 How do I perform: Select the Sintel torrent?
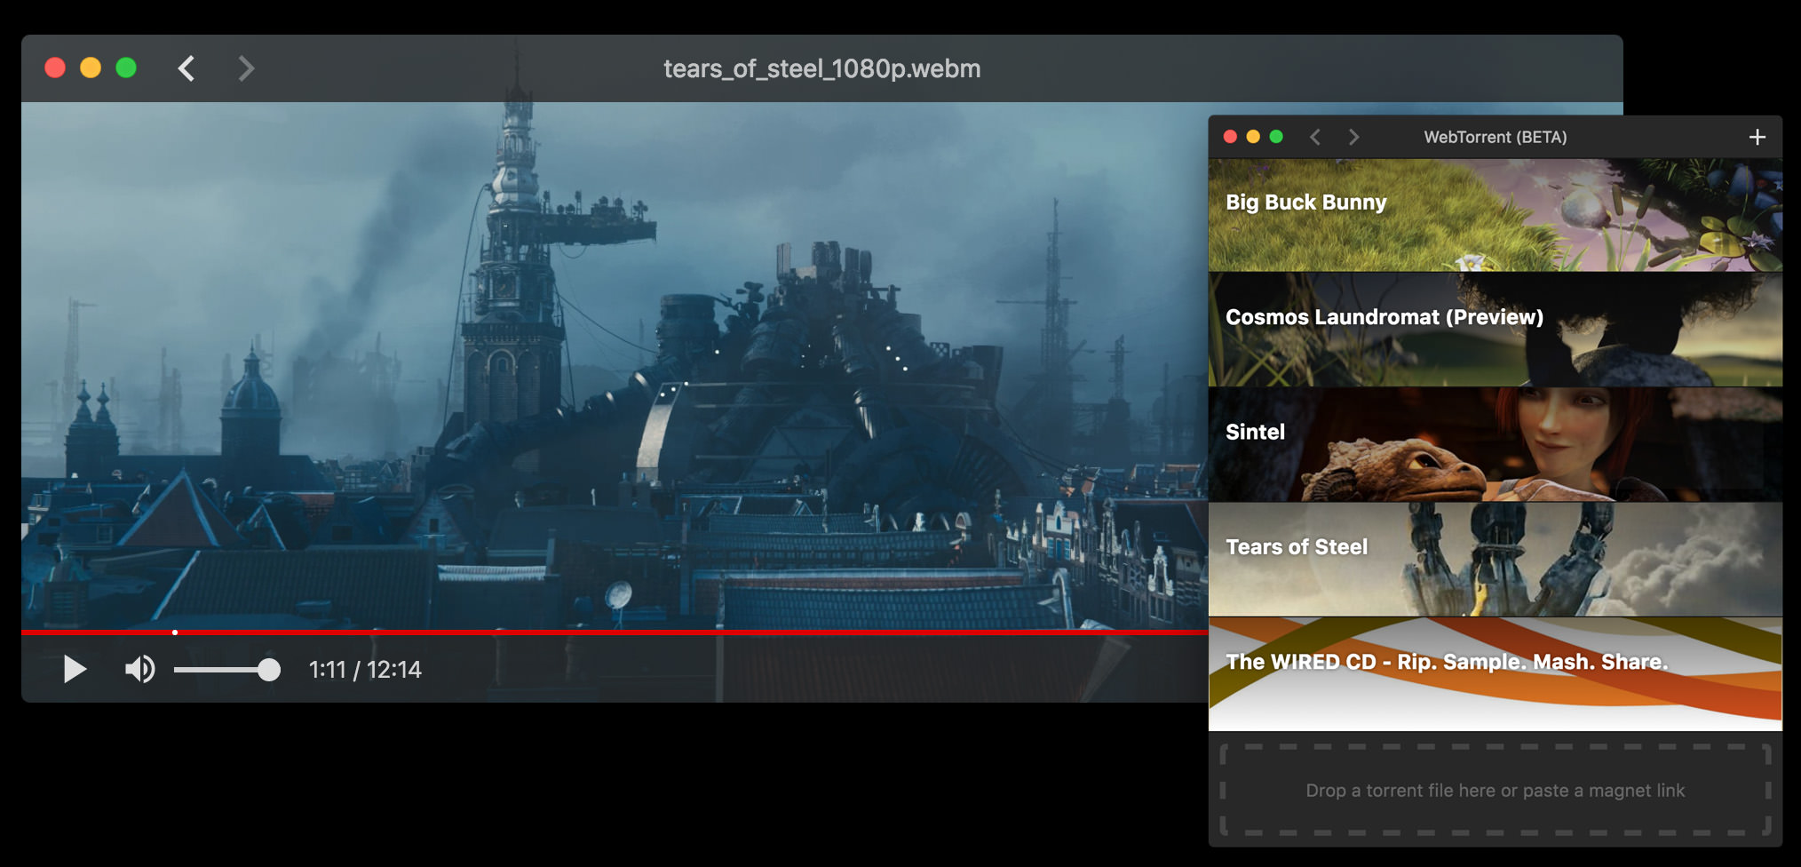(x=1494, y=444)
